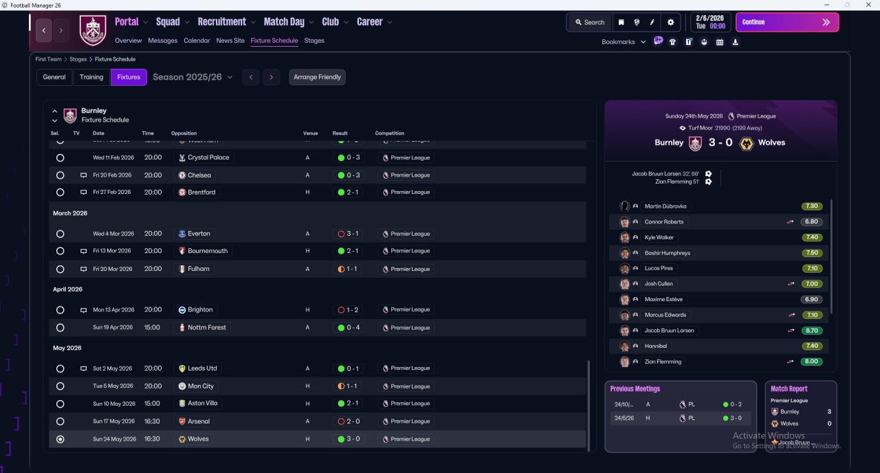Switch to the Overview tab

(129, 41)
